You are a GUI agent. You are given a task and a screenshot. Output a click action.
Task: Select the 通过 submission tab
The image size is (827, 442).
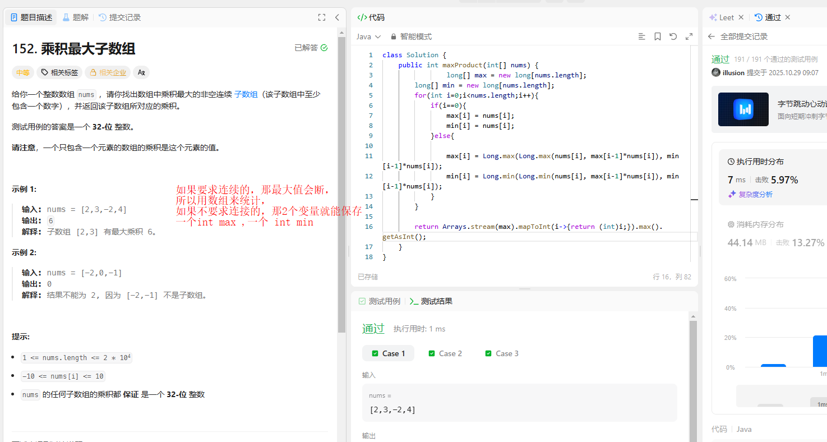coord(768,17)
